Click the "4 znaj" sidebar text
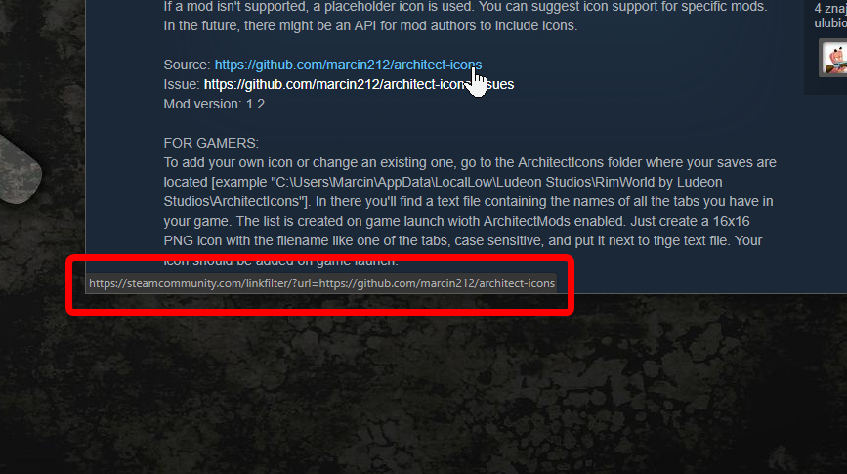Image resolution: width=847 pixels, height=474 pixels. 830,9
